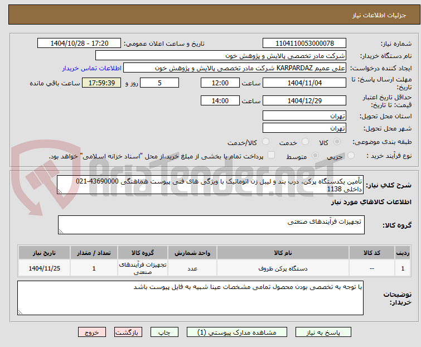The image size is (421, 347).
Task: Click the پاسخ به نیاز button
Action: coord(323,332)
